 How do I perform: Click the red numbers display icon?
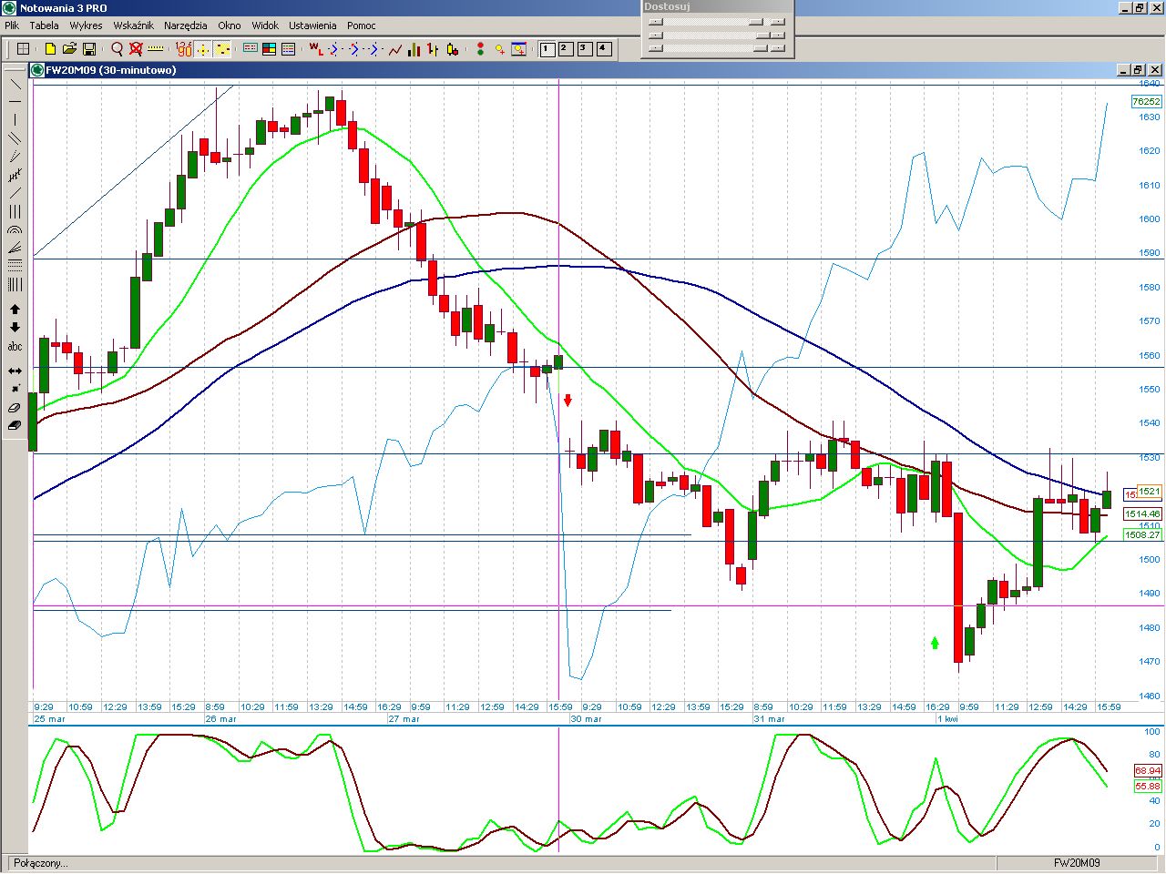(184, 49)
